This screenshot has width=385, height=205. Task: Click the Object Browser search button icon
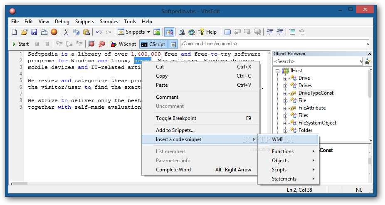368,61
